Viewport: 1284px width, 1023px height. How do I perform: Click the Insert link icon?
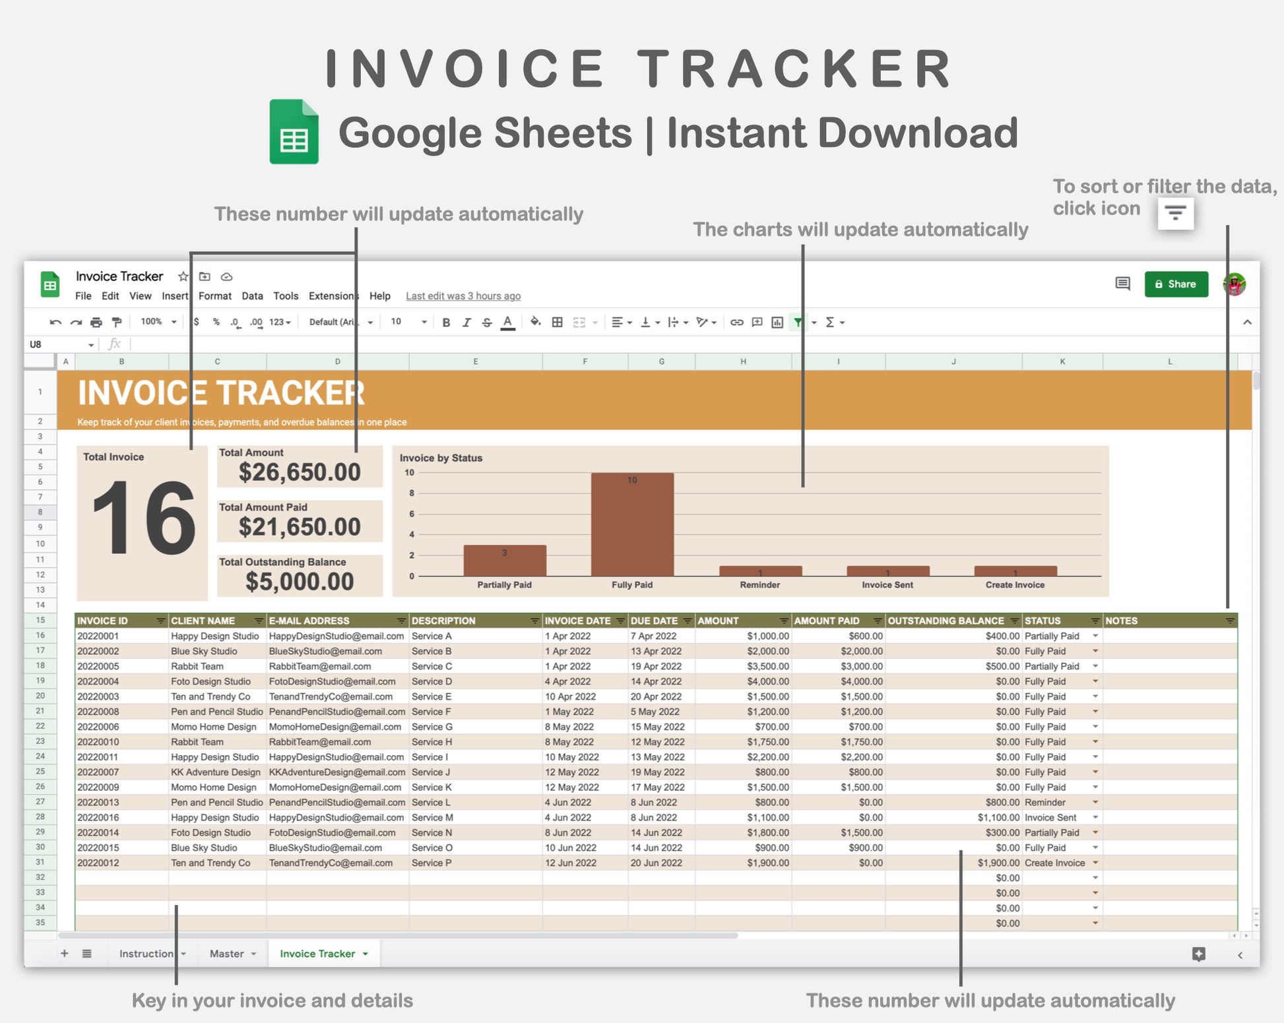coord(736,323)
